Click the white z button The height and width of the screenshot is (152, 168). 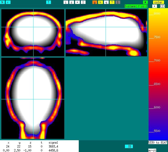[x=72, y=2]
